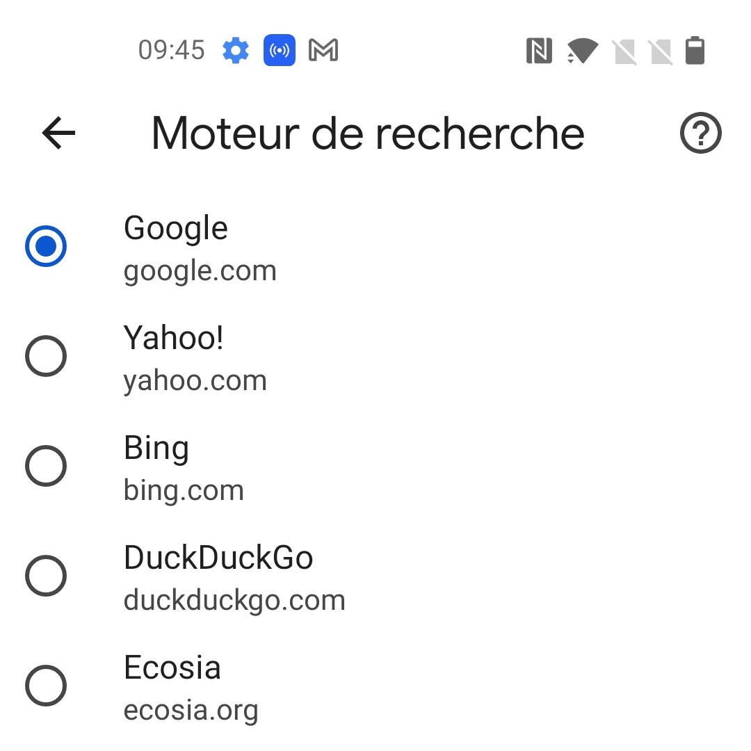Tap the google.com subtitle text
751x751 pixels.
click(x=200, y=271)
